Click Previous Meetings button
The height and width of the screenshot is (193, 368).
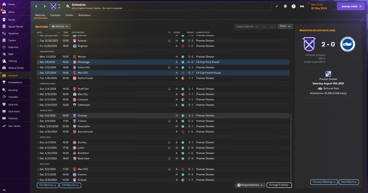(x=324, y=182)
